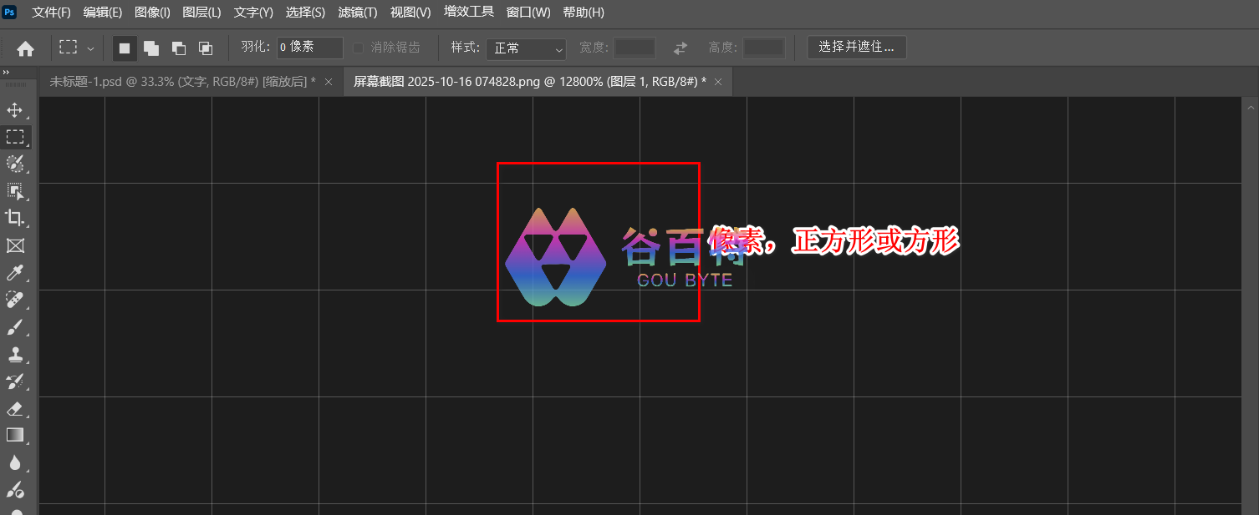This screenshot has width=1259, height=515.
Task: Click the 选择并遮住... button
Action: (x=856, y=48)
